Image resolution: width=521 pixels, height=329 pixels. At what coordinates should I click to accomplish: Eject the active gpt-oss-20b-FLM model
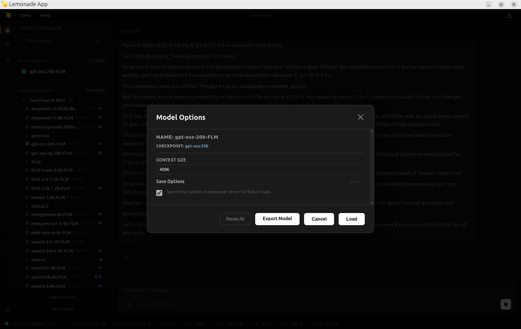pos(101,72)
